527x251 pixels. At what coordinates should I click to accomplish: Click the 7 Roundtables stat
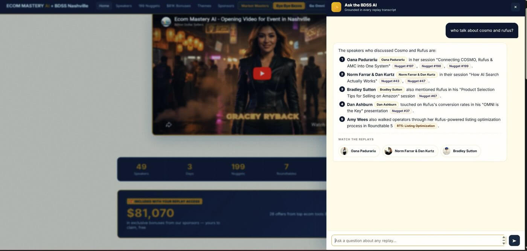(286, 169)
